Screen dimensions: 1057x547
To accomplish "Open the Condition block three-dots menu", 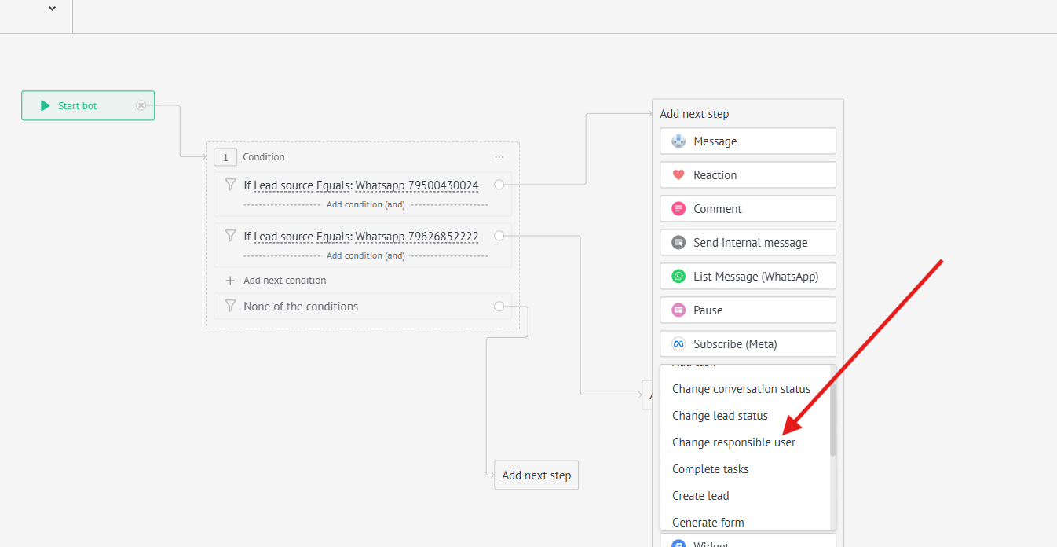I will tap(499, 157).
